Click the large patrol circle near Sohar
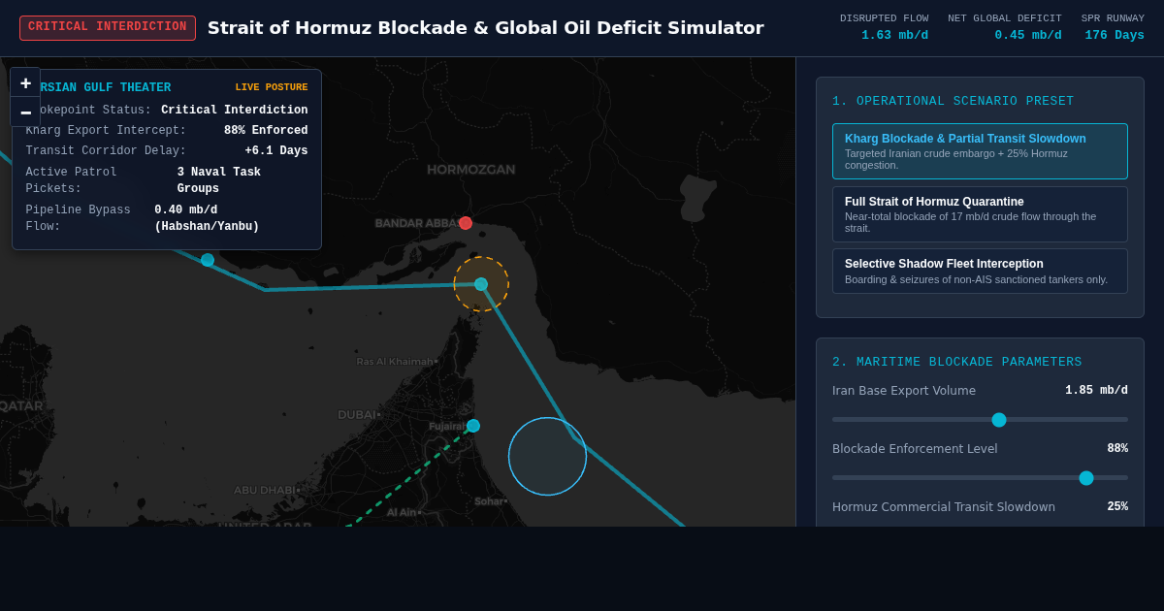This screenshot has width=1164, height=611. coord(547,456)
